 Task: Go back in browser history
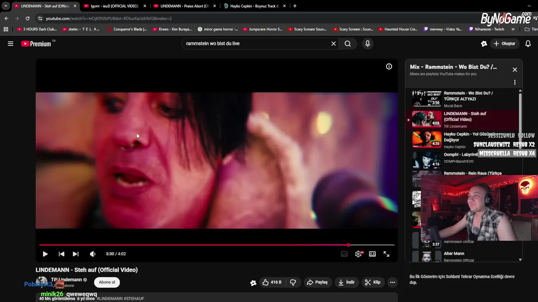(6, 18)
